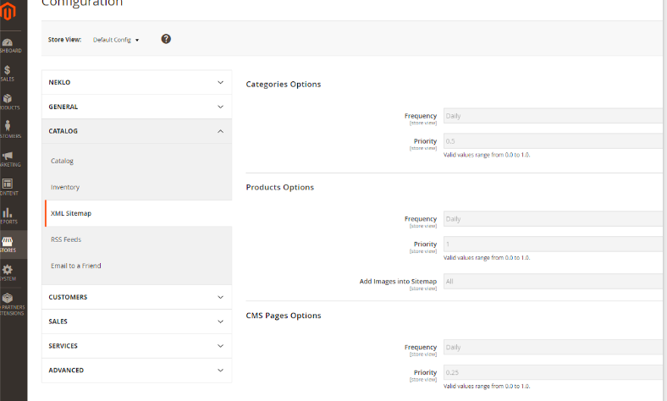Open the Store View Default Config dropdown

pyautogui.click(x=116, y=40)
